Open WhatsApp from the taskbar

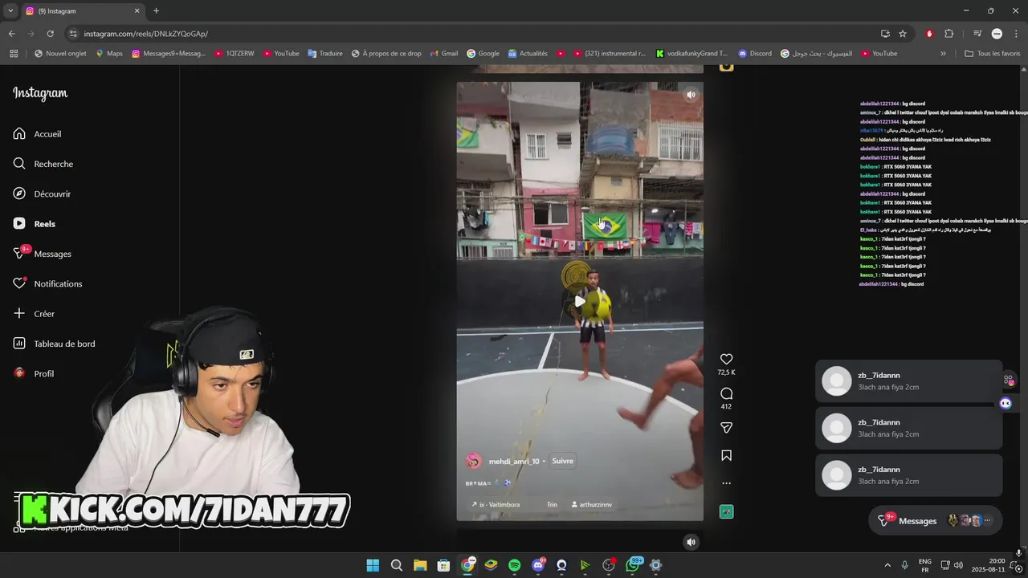pyautogui.click(x=633, y=565)
